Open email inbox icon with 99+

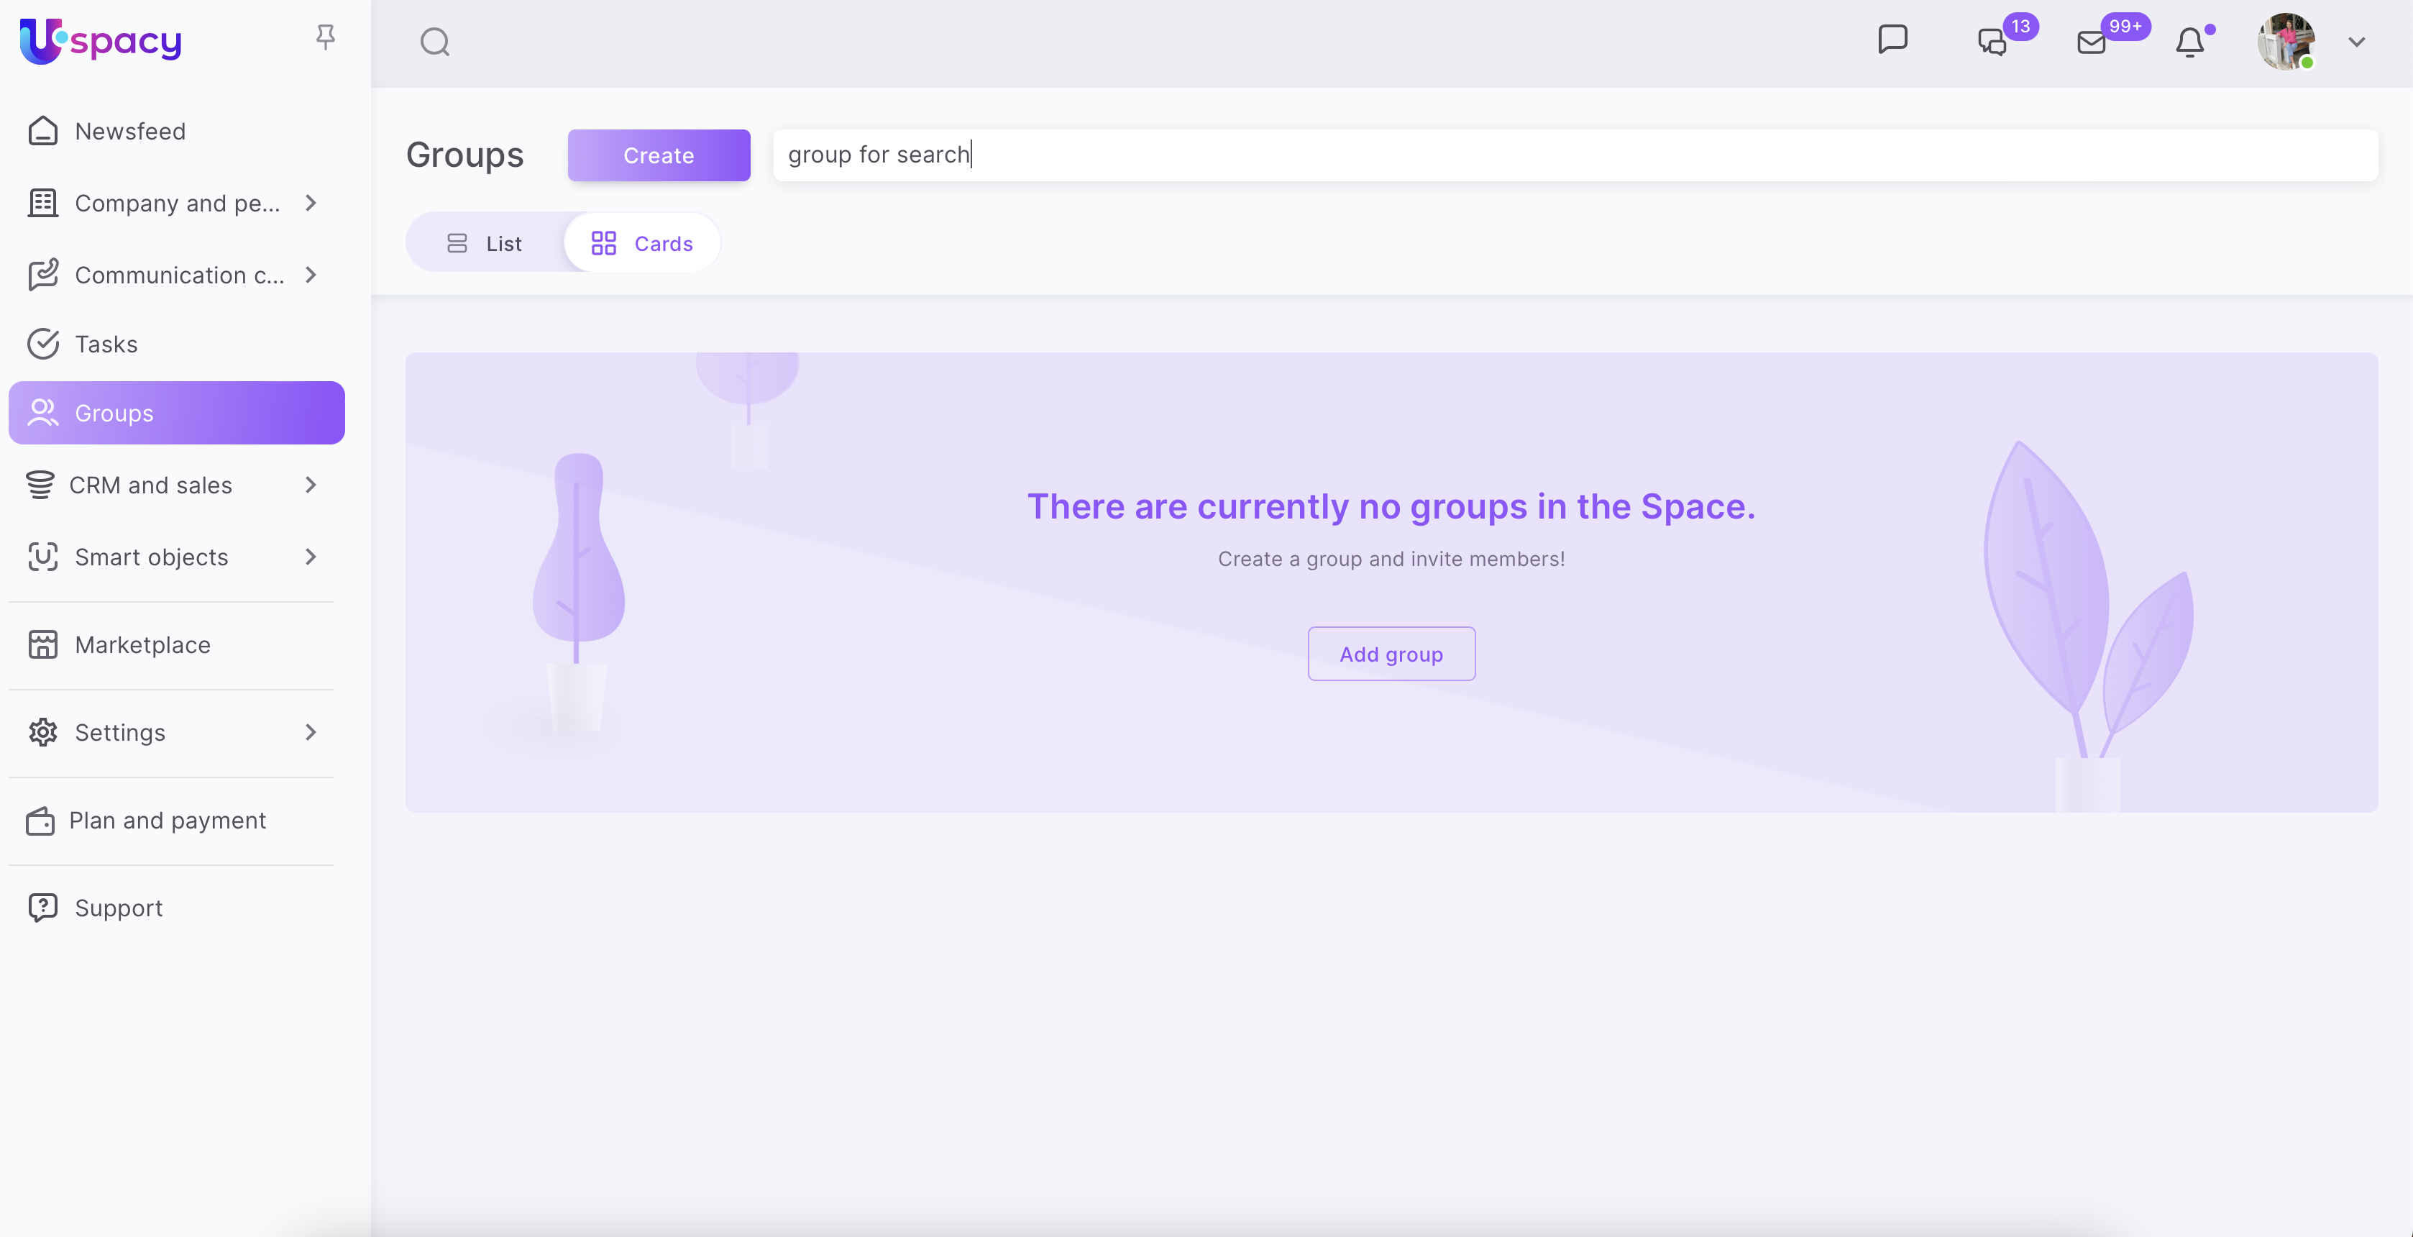pos(2091,42)
